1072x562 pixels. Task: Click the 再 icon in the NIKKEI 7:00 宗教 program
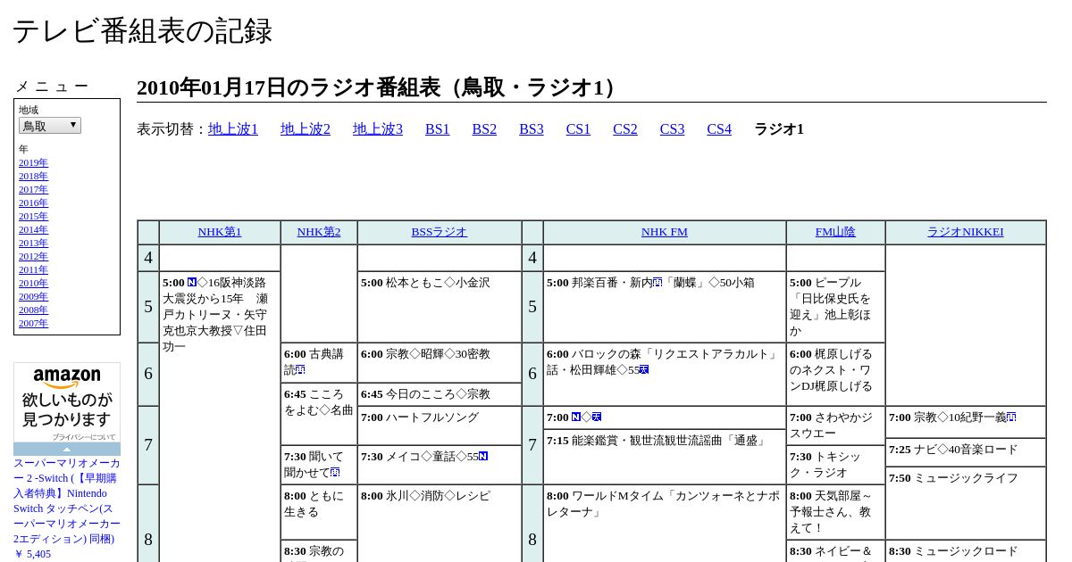tap(1011, 417)
